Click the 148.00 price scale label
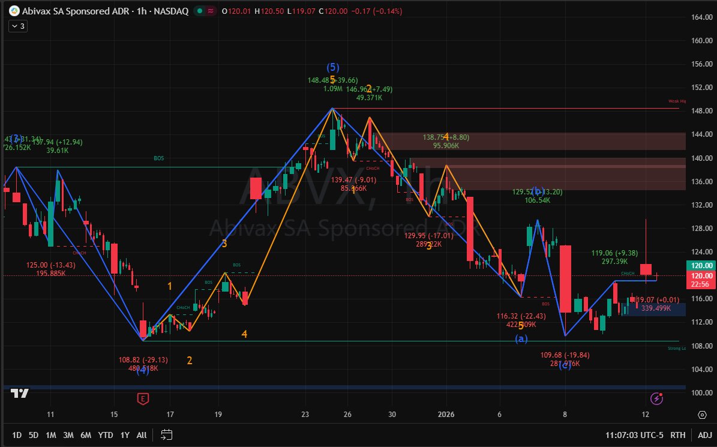The width and height of the screenshot is (717, 447). 702,111
